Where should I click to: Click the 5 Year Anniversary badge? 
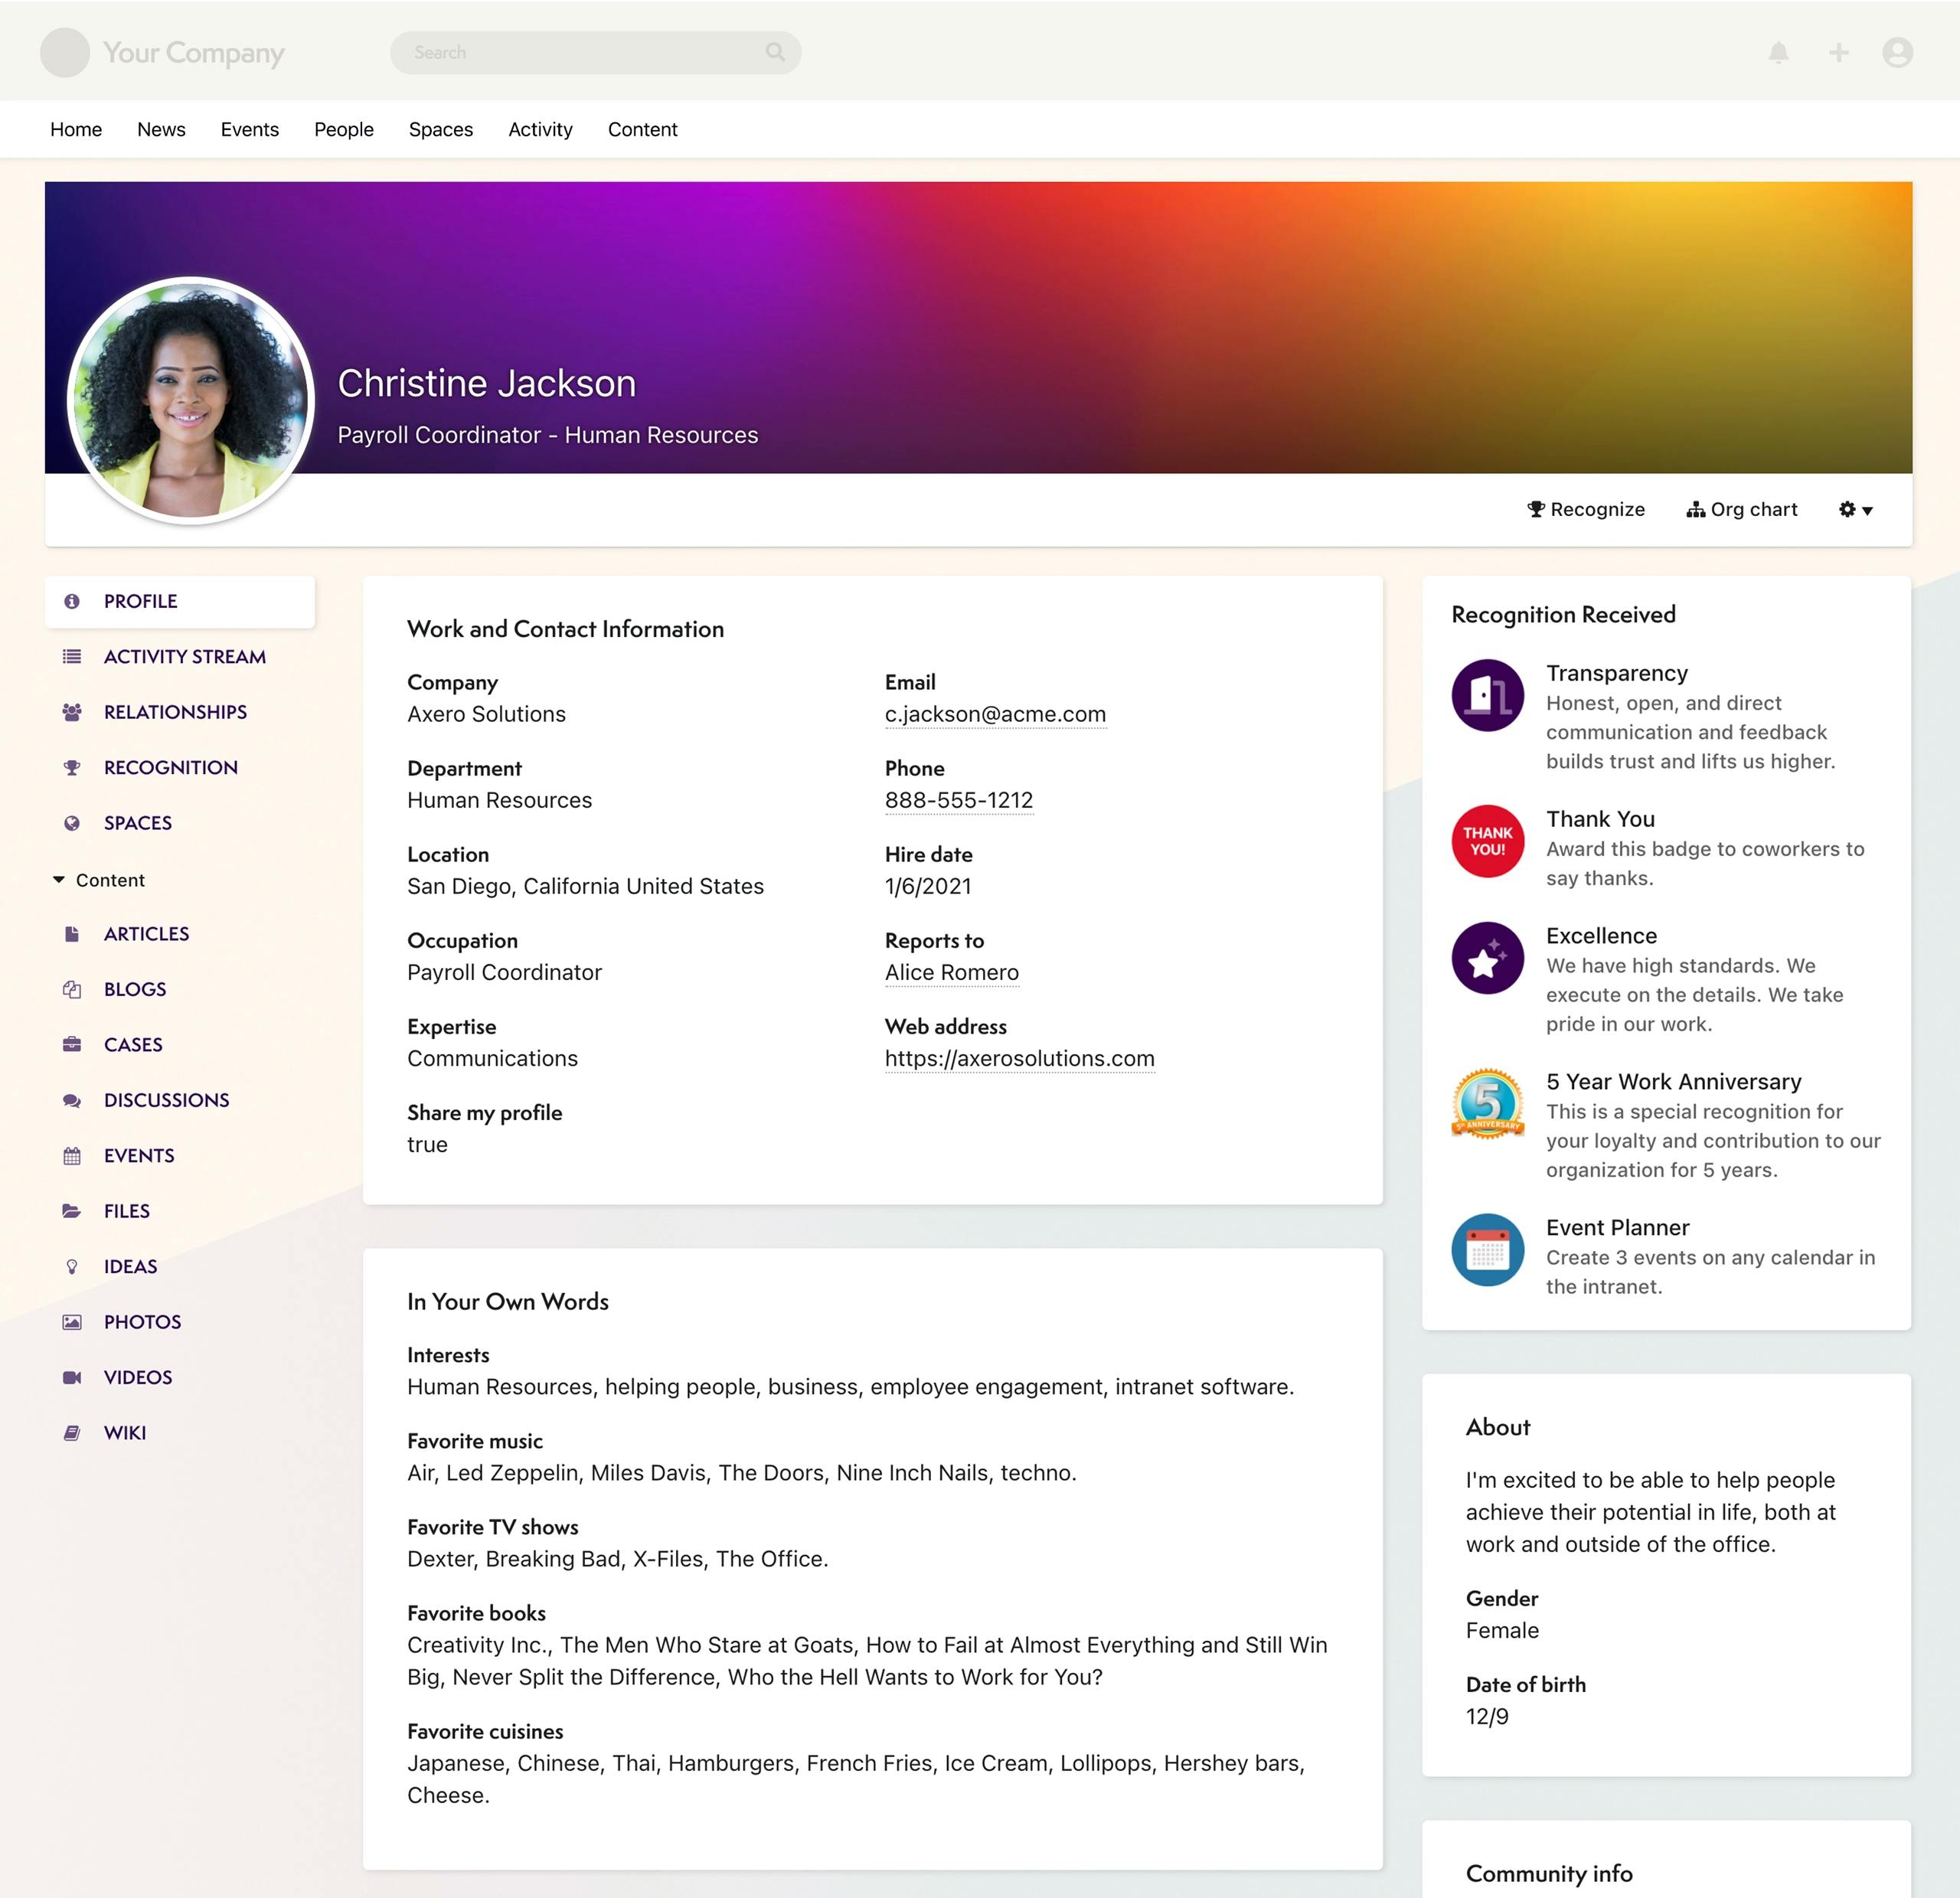coord(1487,1104)
